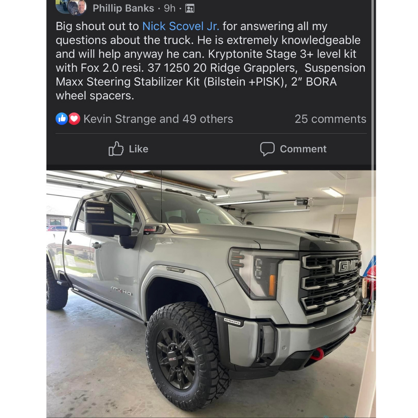418x418 pixels.
Task: Show Kevin Strange and 49 others reactions
Action: pos(158,119)
